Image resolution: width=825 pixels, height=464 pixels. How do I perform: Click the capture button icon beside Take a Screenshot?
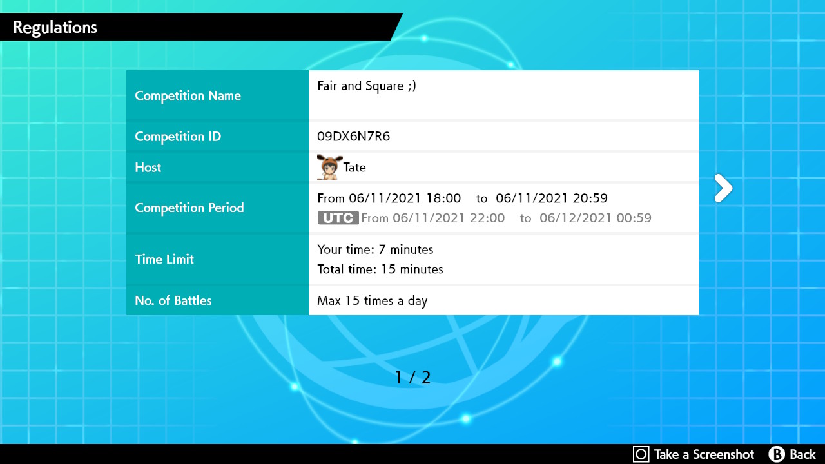click(x=641, y=454)
